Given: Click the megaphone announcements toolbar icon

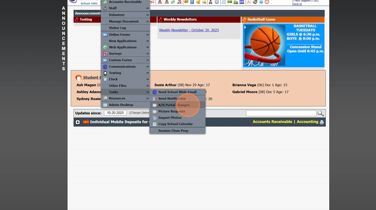Looking at the screenshot, I should click(152, 2).
